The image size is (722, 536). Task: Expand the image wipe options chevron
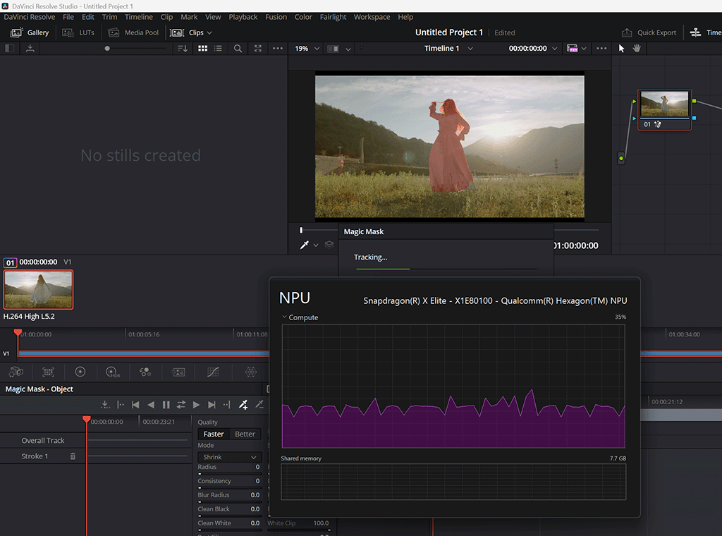348,49
